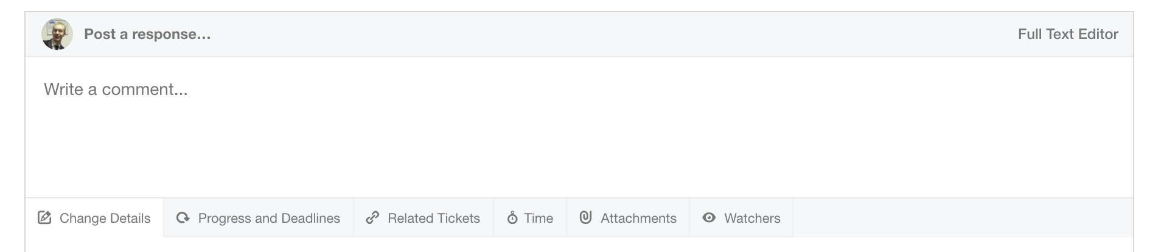Click the pencil-edit icon on Change Details
The image size is (1161, 252).
[x=44, y=218]
